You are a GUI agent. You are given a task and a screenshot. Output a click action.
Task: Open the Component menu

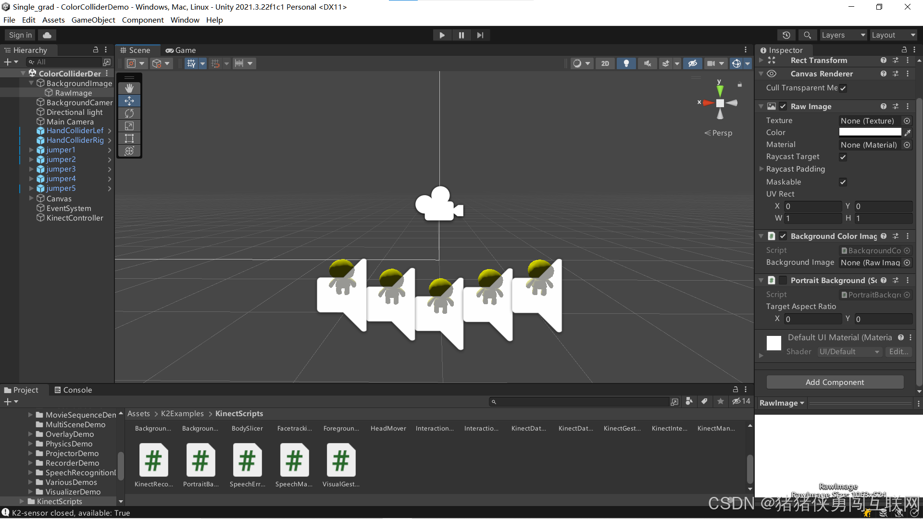[x=143, y=20]
